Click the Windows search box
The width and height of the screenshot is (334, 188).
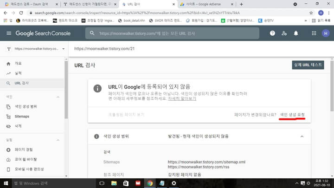point(53,183)
